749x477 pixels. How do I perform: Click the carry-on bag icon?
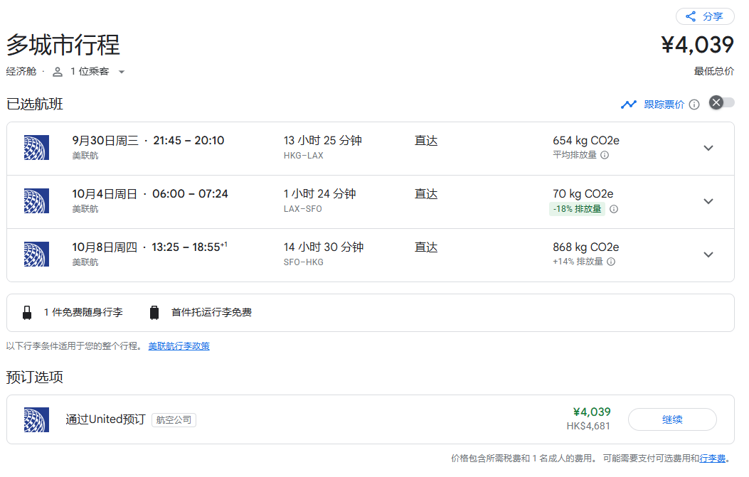point(27,313)
